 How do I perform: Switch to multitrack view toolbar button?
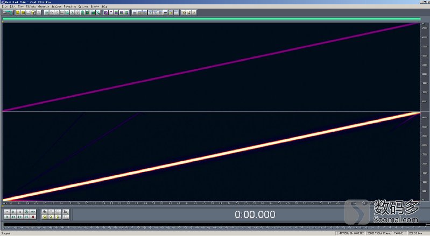(x=8, y=12)
